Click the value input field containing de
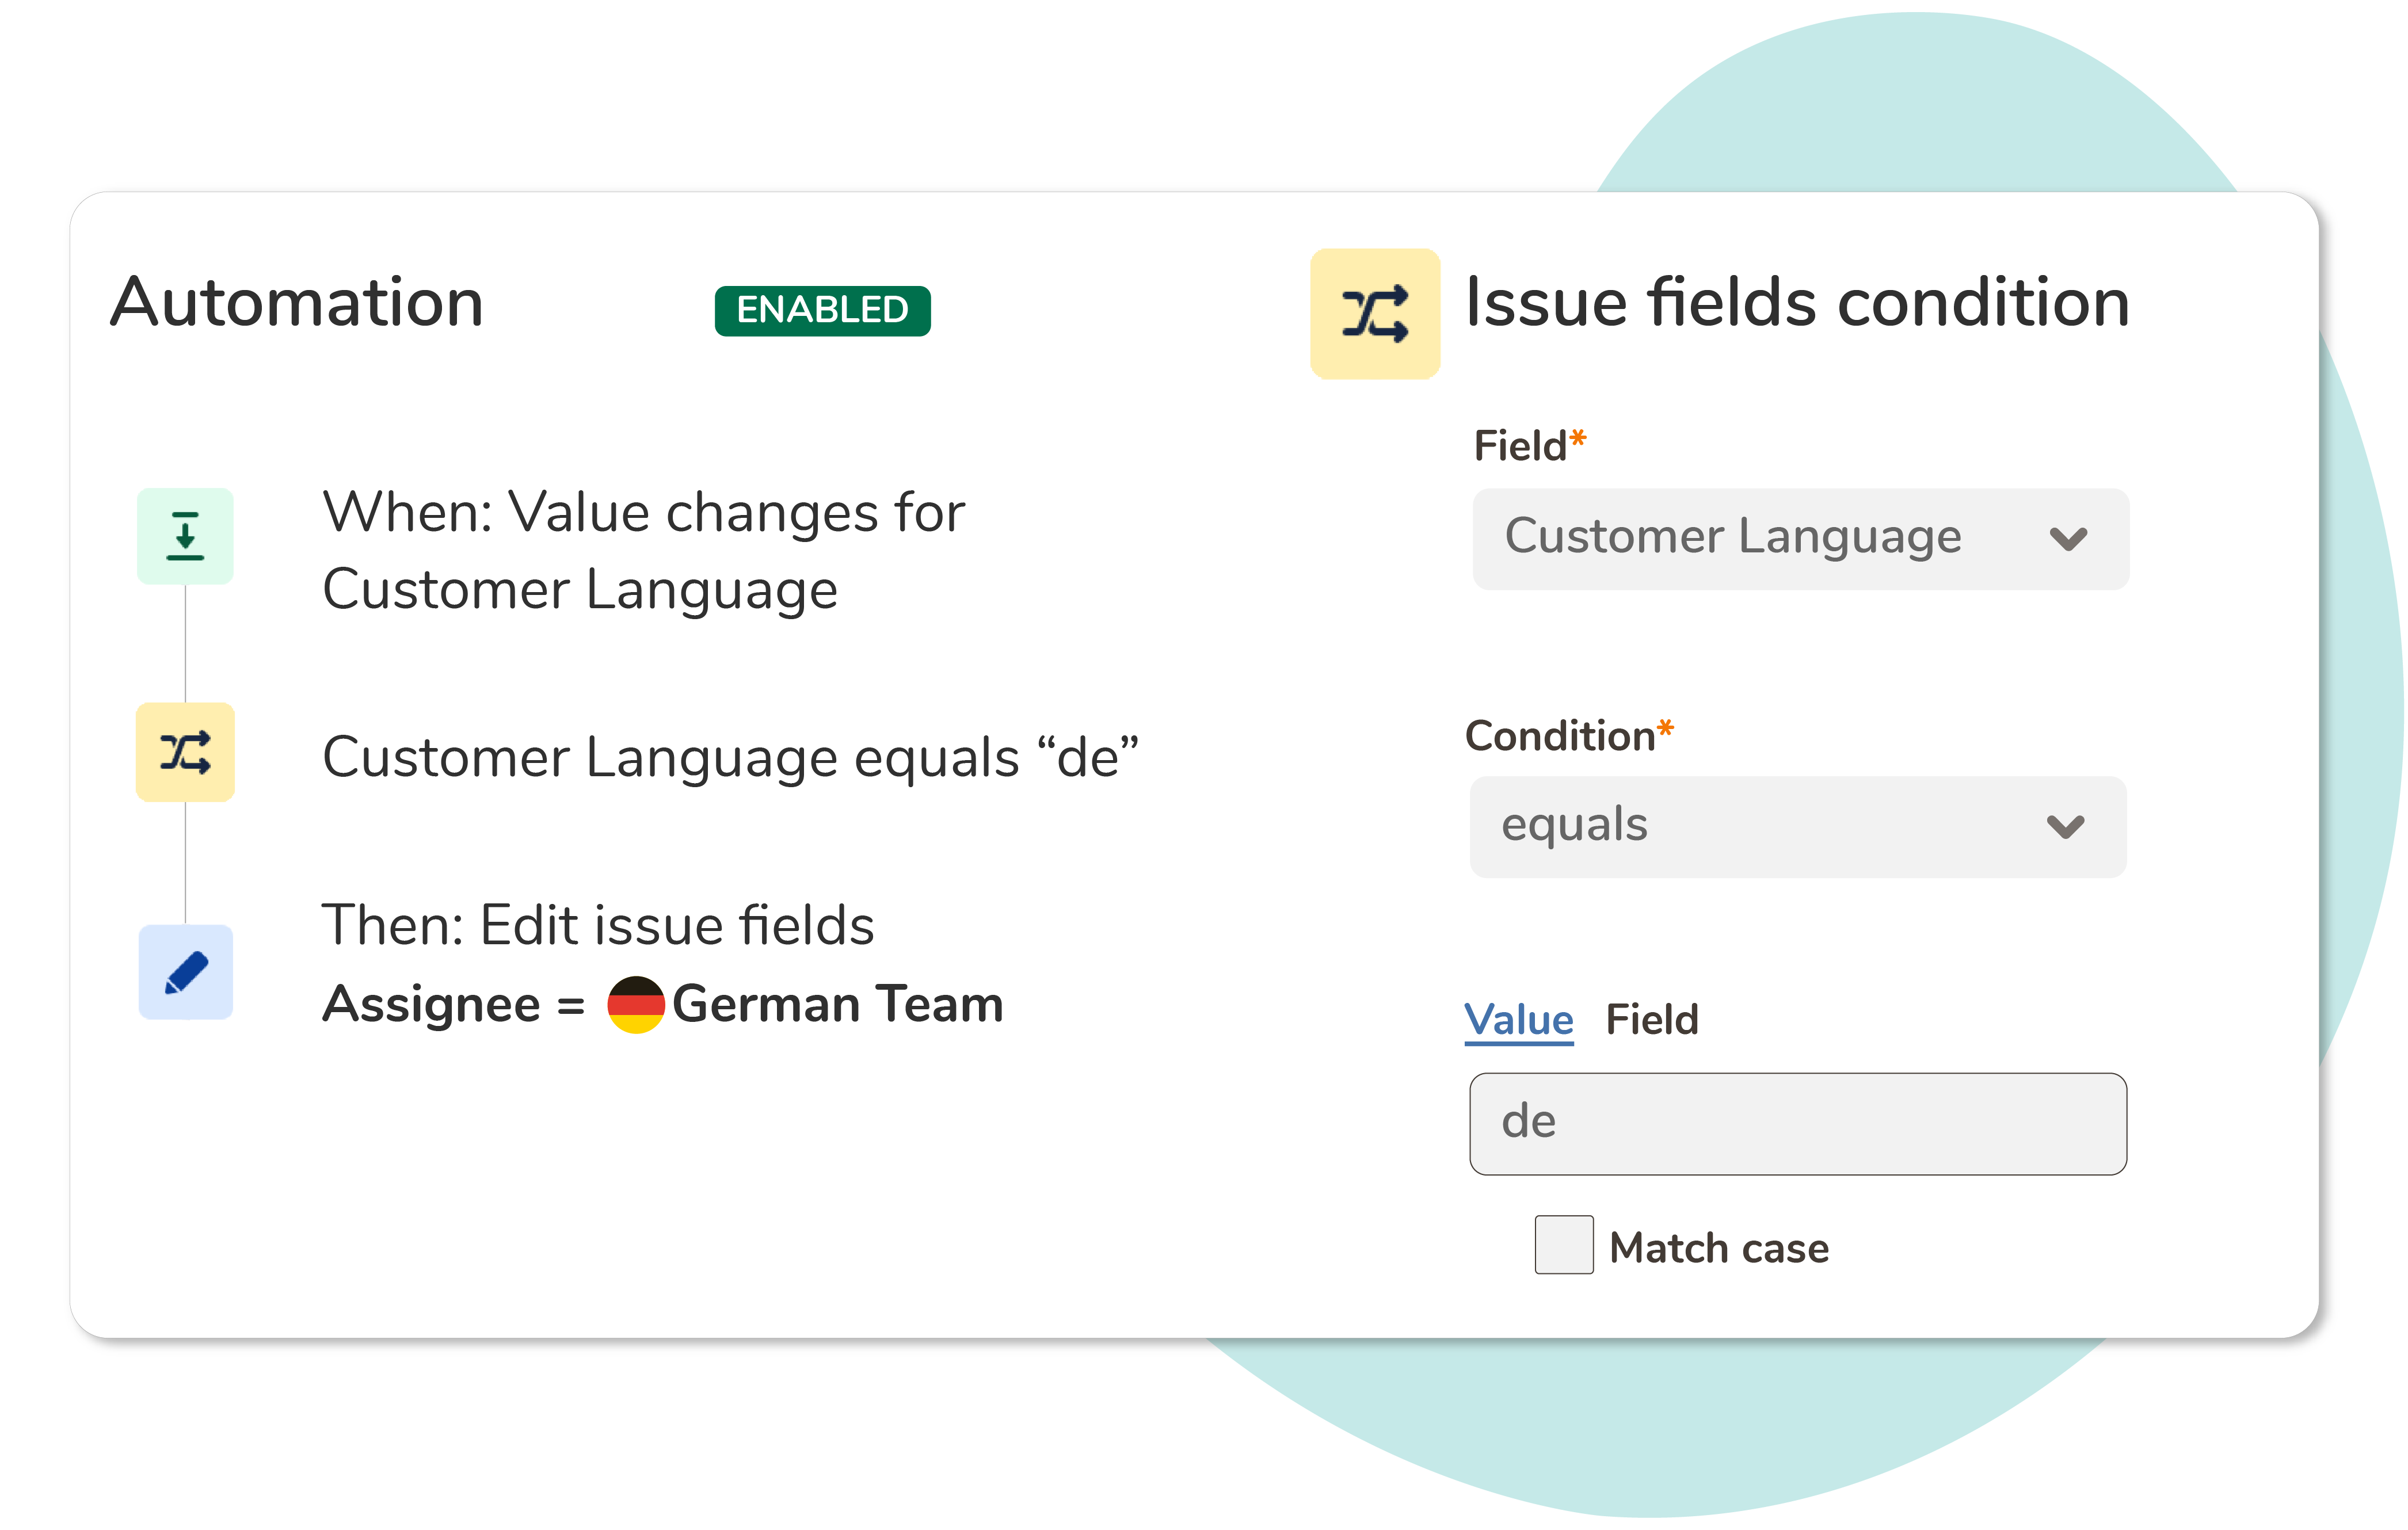Image resolution: width=2408 pixels, height=1530 pixels. 1798,1124
